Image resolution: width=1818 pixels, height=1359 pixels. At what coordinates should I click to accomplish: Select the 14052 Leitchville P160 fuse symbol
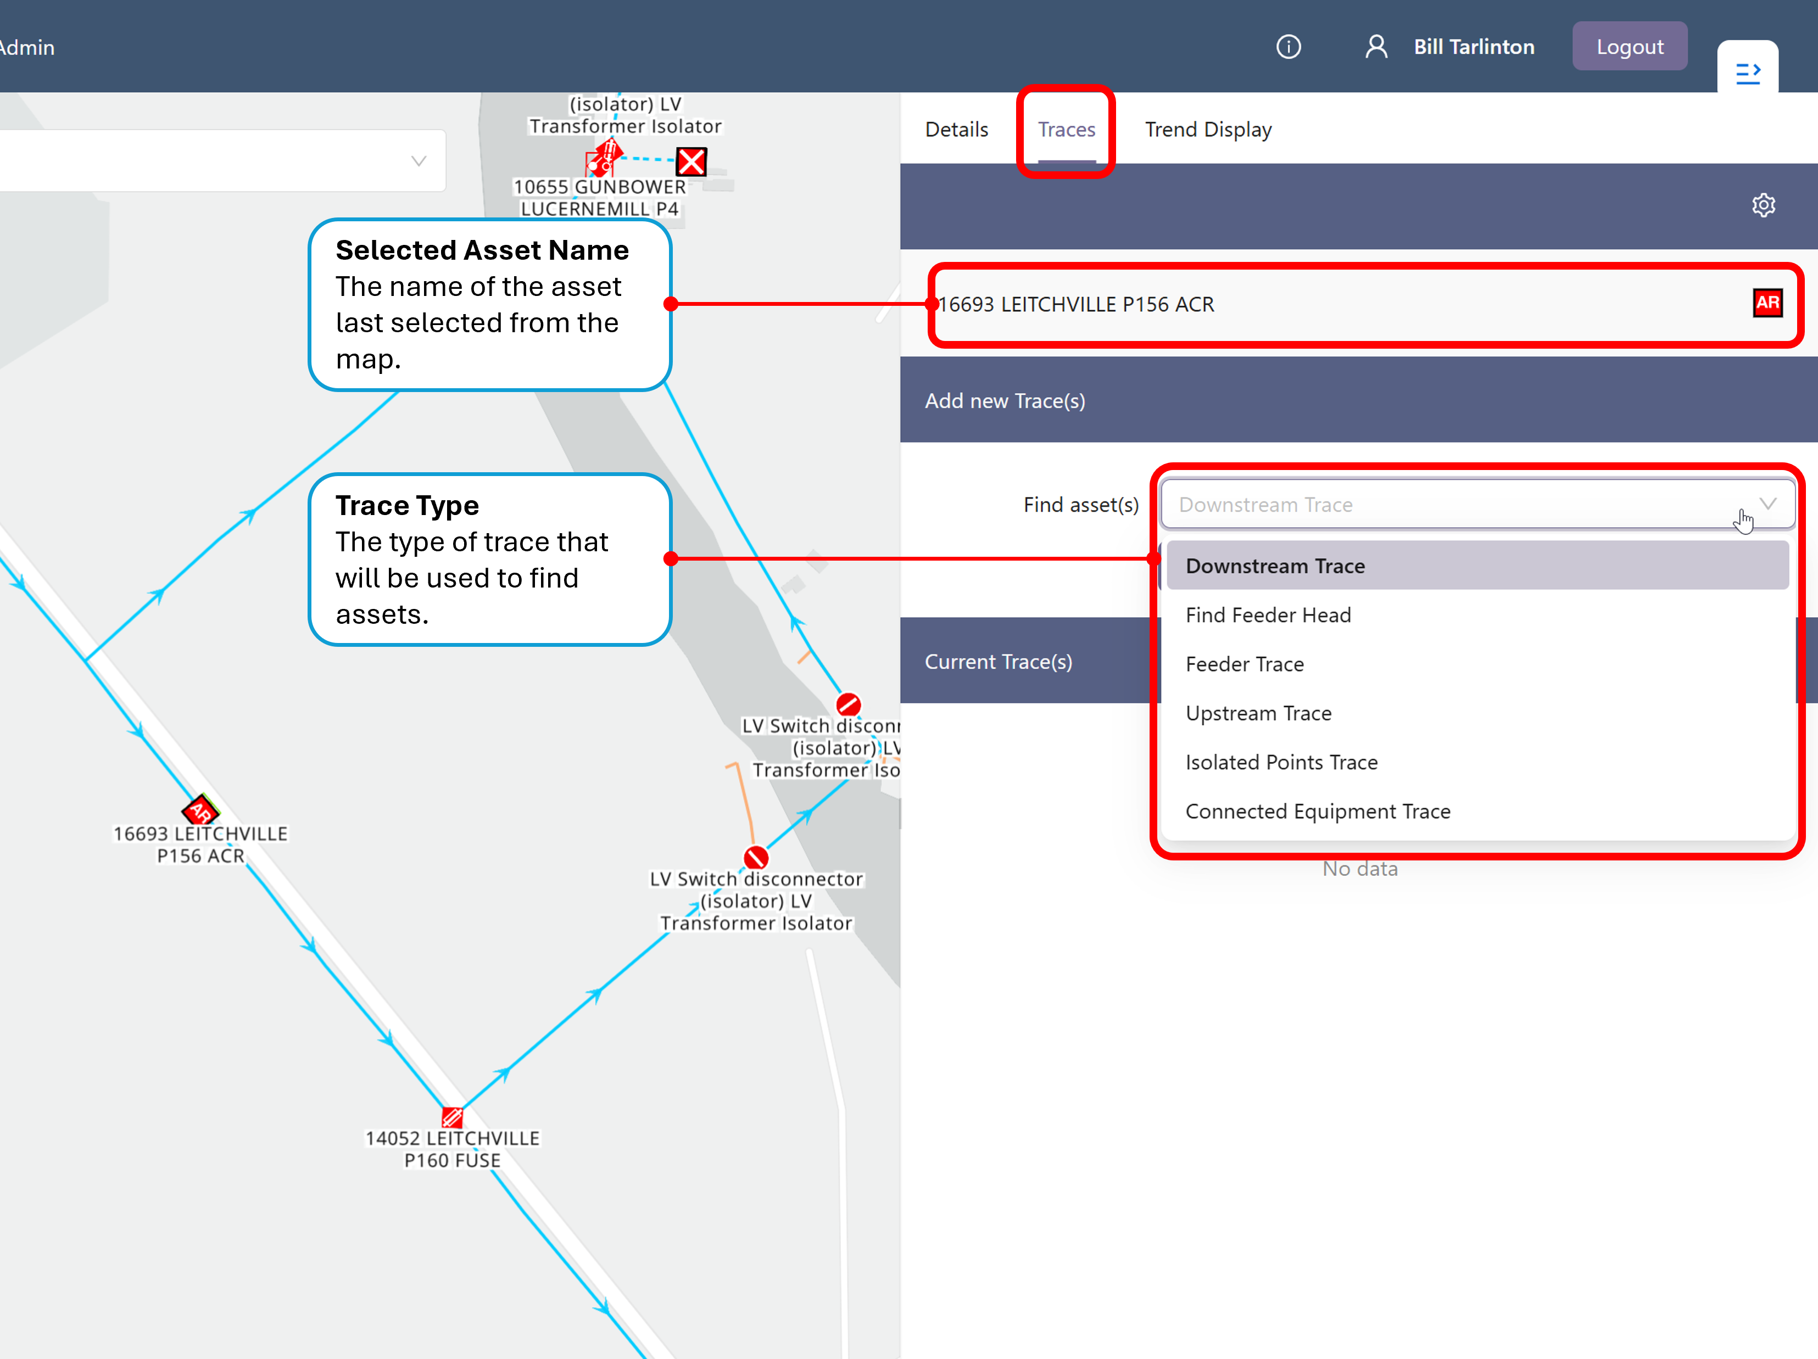(452, 1117)
